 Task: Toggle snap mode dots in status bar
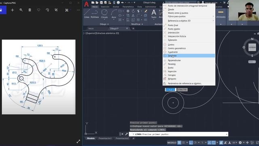pyautogui.click(x=183, y=142)
